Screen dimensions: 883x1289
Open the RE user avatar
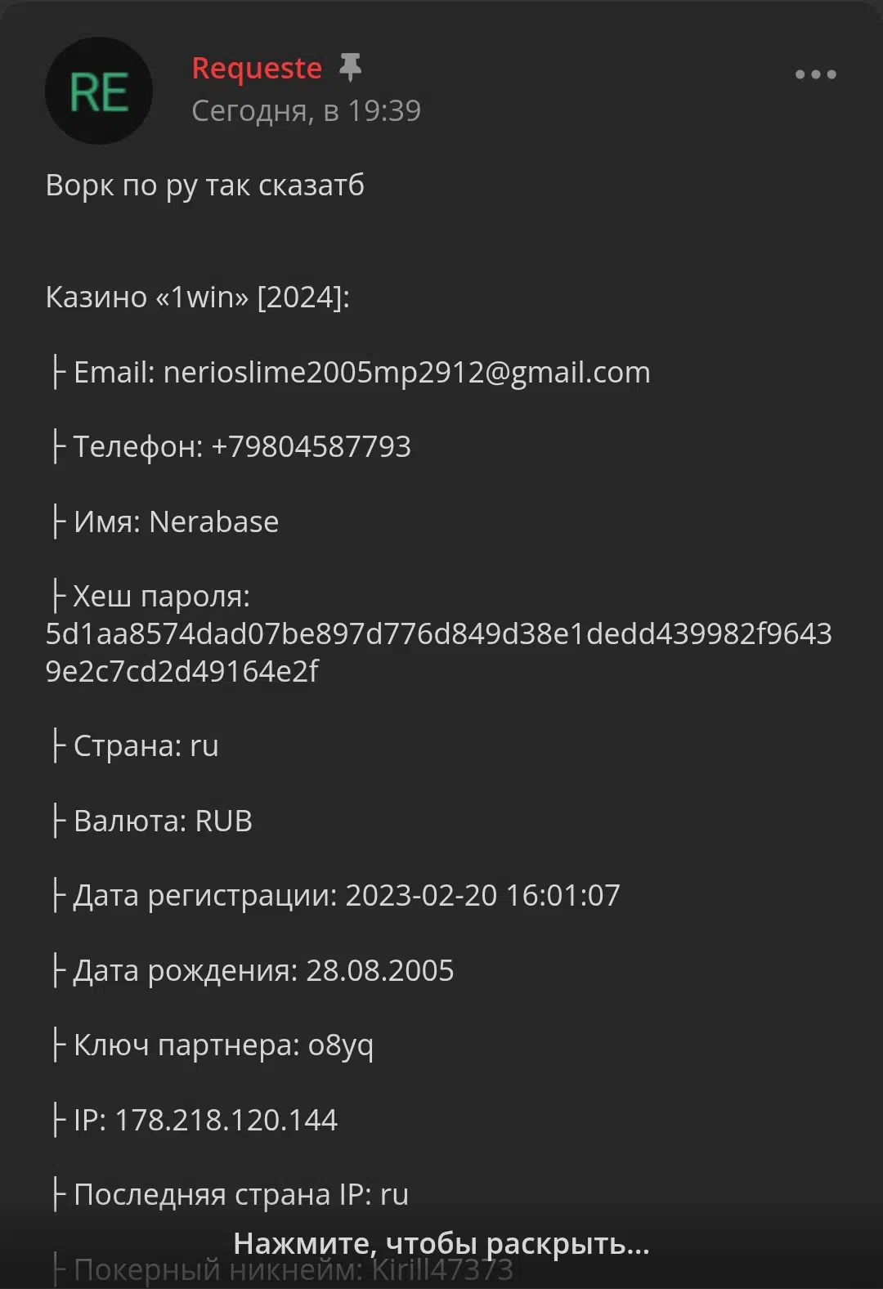99,91
